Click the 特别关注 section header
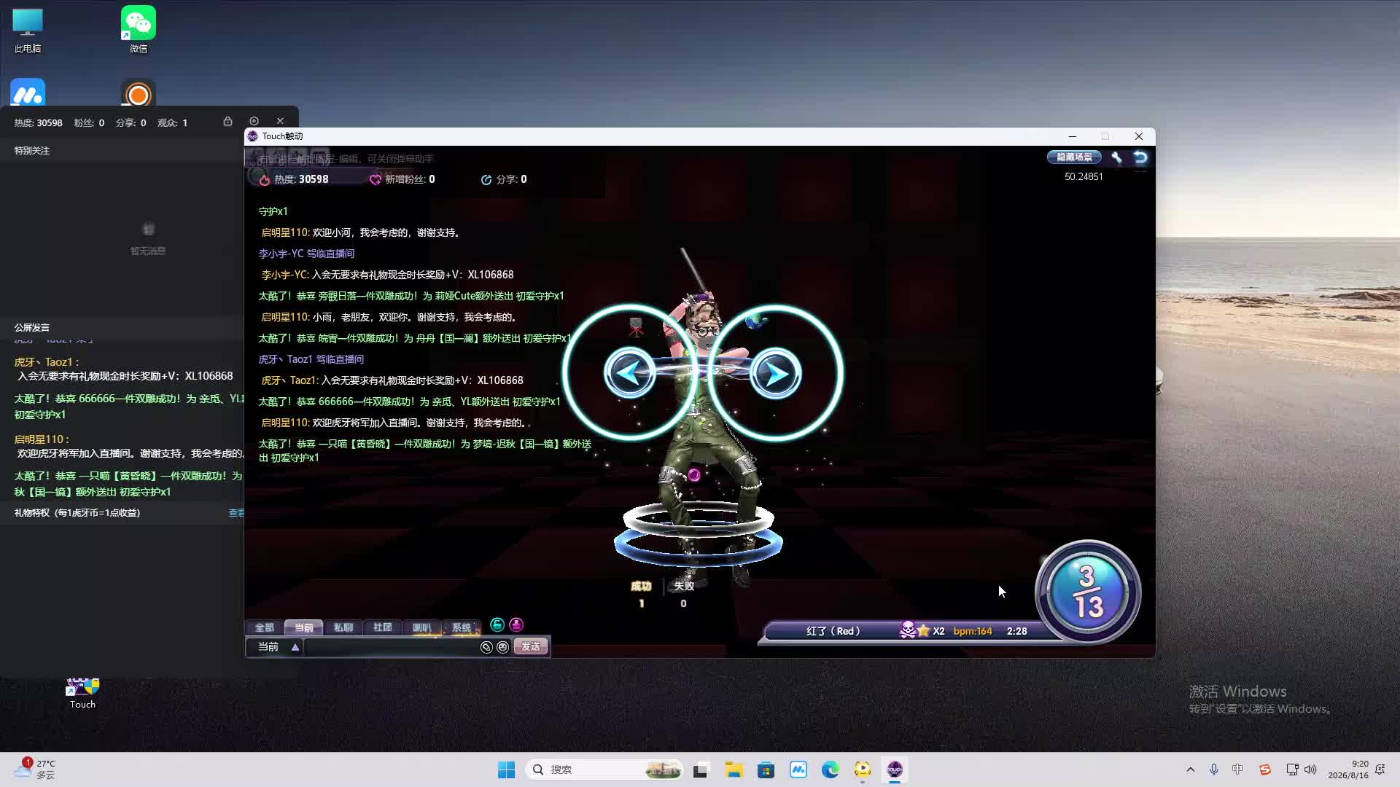1400x787 pixels. point(32,151)
